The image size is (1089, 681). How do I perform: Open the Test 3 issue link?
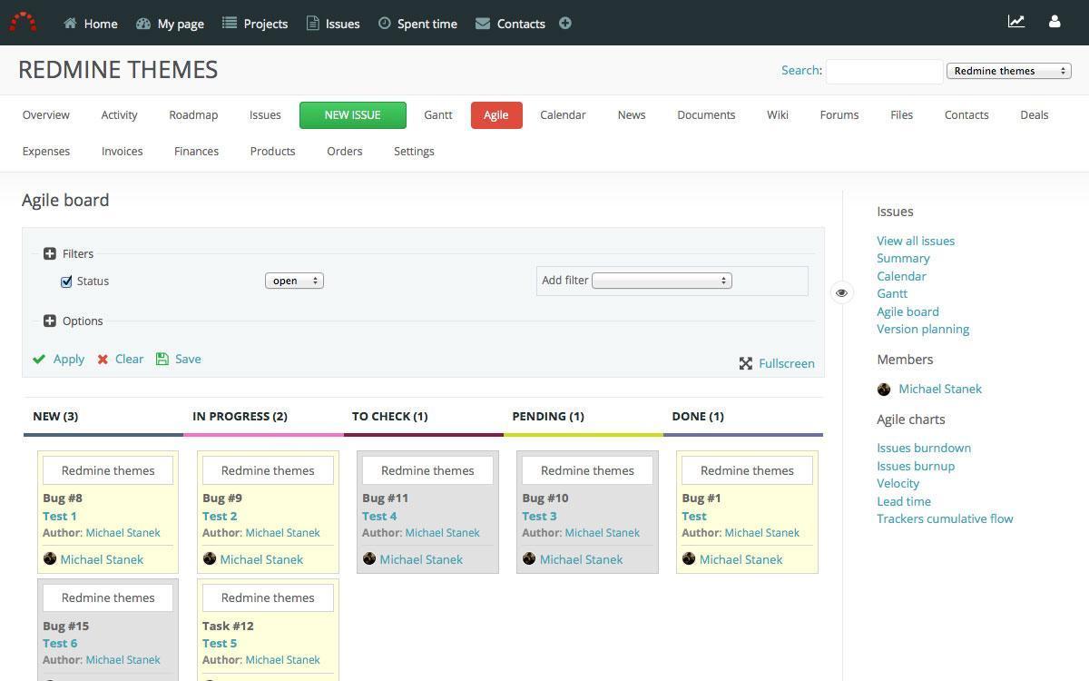539,516
